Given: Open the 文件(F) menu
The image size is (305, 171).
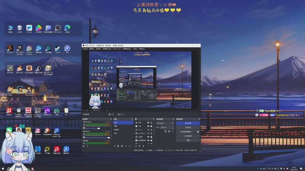Looking at the screenshot, I should (85, 49).
